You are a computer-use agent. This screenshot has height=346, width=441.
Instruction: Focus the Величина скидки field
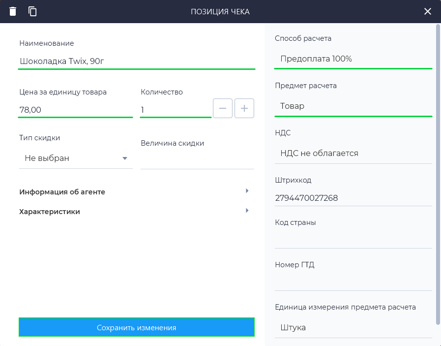(197, 161)
